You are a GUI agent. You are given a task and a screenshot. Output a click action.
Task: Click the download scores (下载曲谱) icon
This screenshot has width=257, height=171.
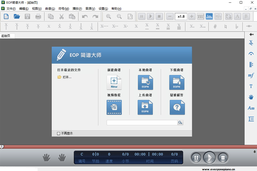(177, 82)
